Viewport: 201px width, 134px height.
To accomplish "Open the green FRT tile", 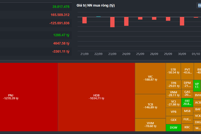I will [187, 103].
